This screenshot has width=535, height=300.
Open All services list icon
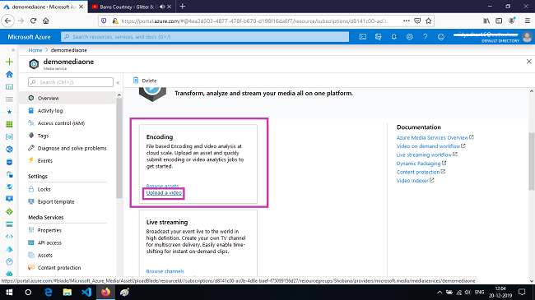pos(9,99)
